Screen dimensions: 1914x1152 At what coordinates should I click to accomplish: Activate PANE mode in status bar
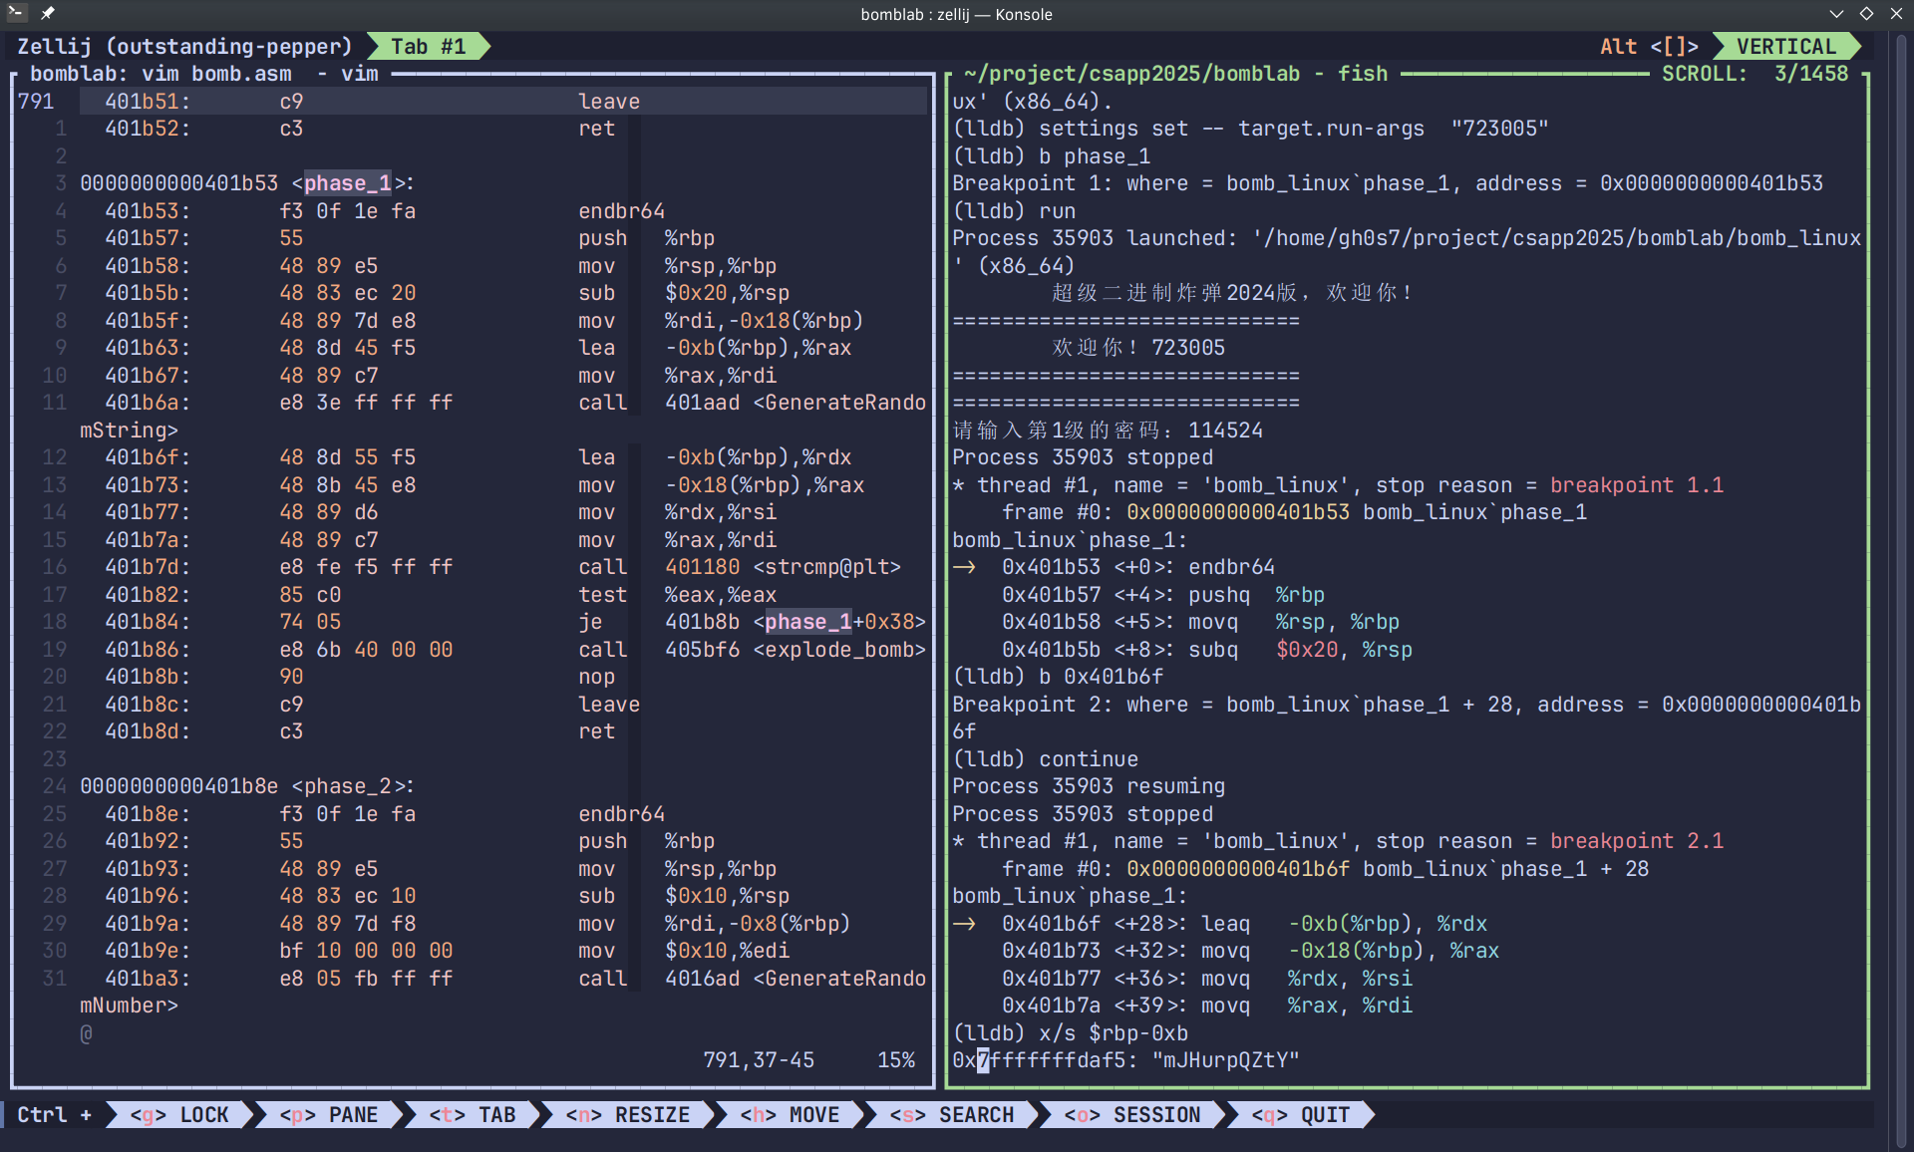pos(329,1115)
